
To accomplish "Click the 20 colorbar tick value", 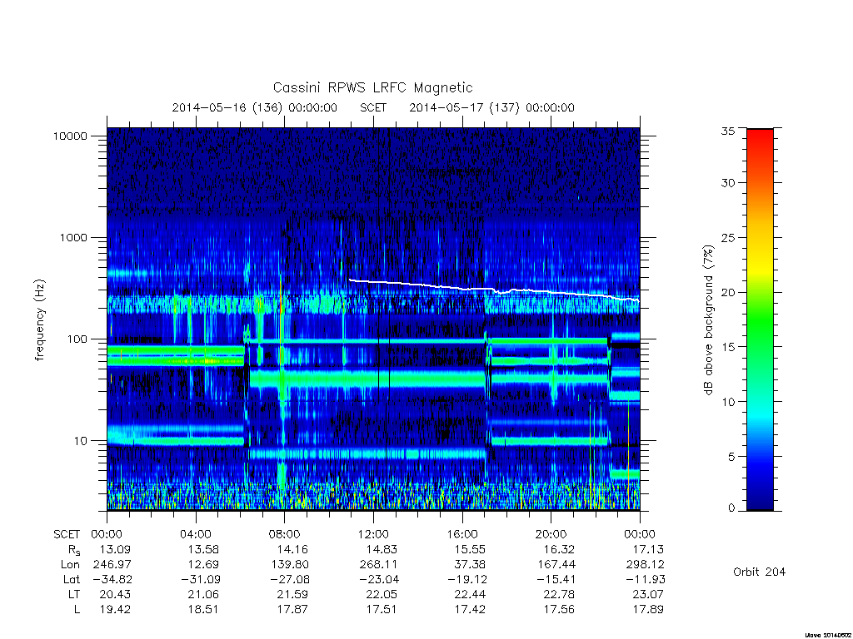I will click(x=728, y=292).
